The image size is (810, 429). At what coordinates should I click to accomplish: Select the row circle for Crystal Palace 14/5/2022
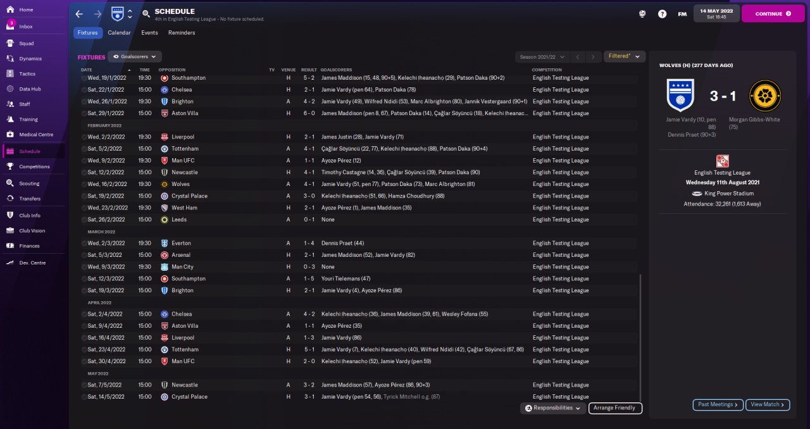pyautogui.click(x=84, y=397)
